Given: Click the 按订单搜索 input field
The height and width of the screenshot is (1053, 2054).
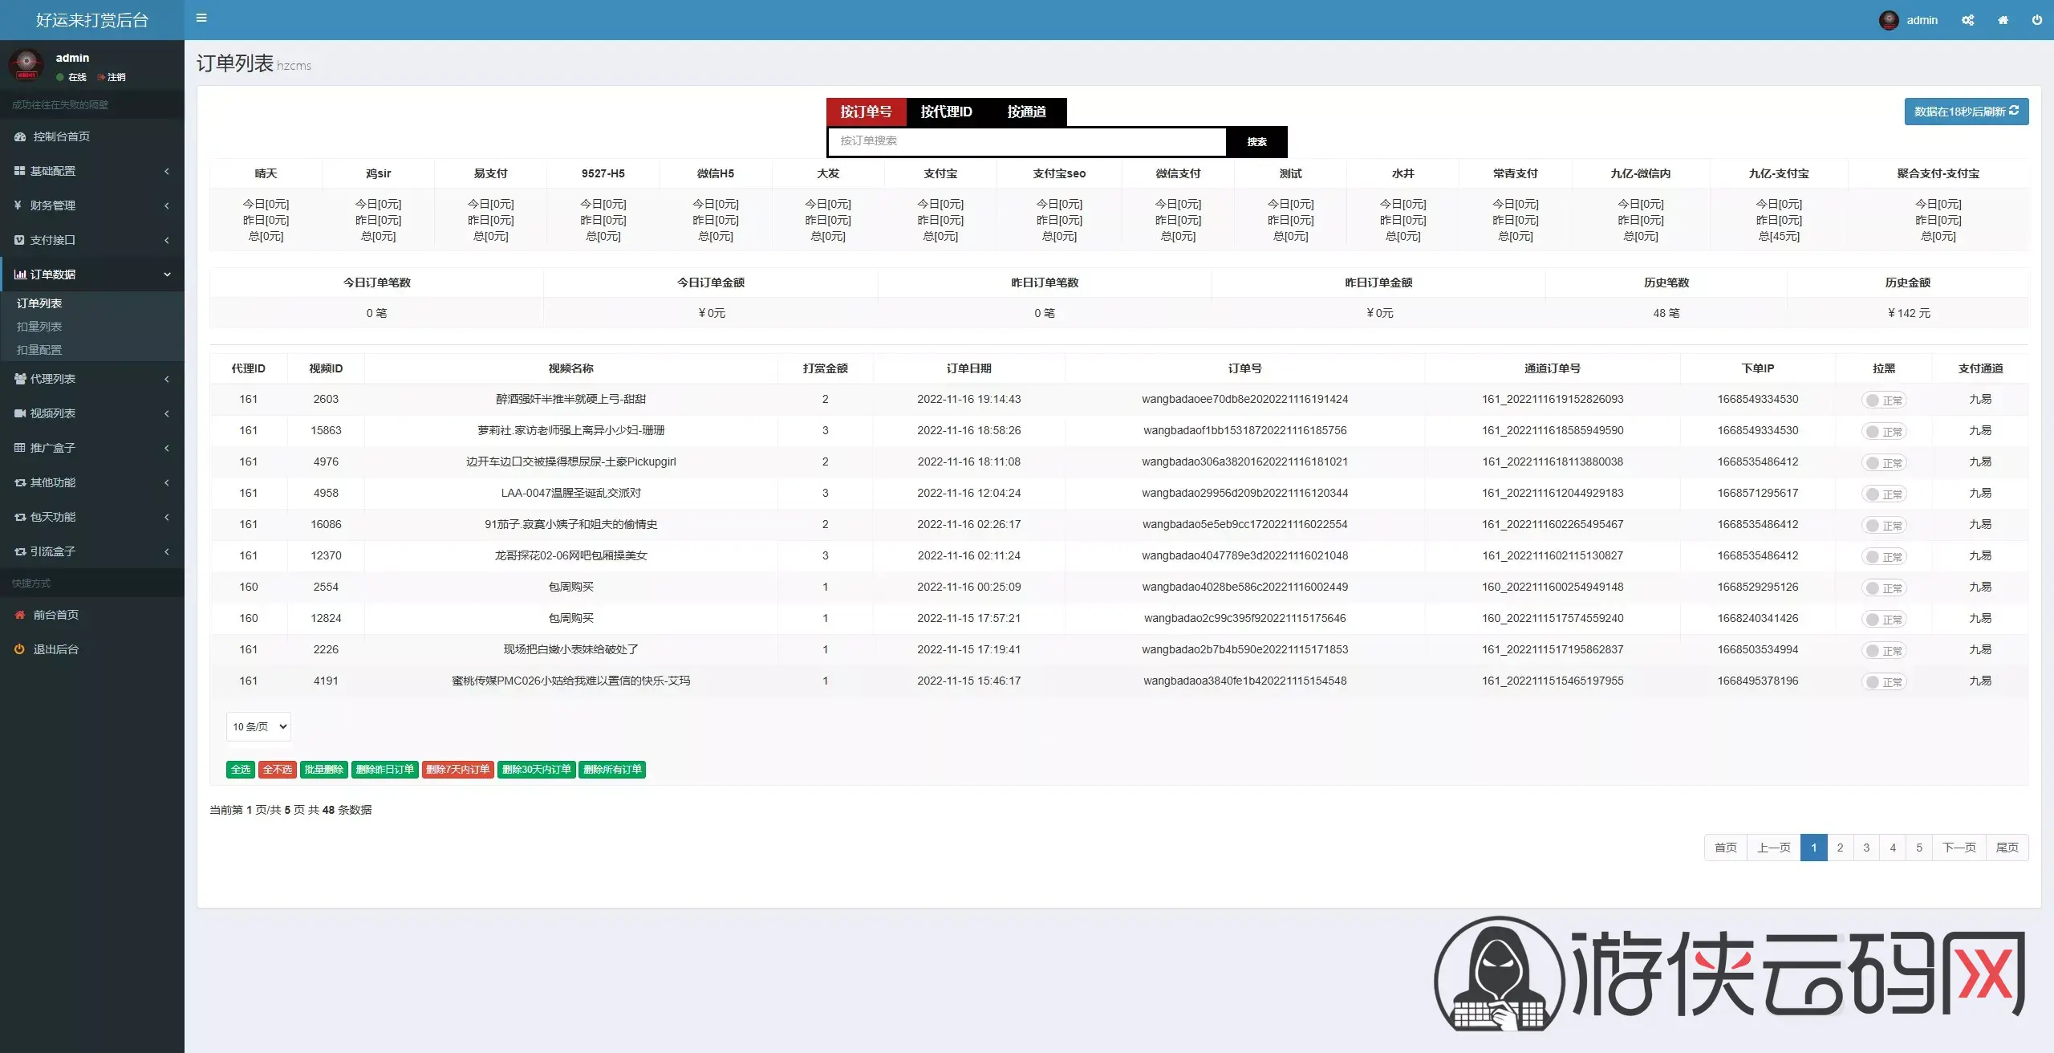Looking at the screenshot, I should coord(1027,141).
